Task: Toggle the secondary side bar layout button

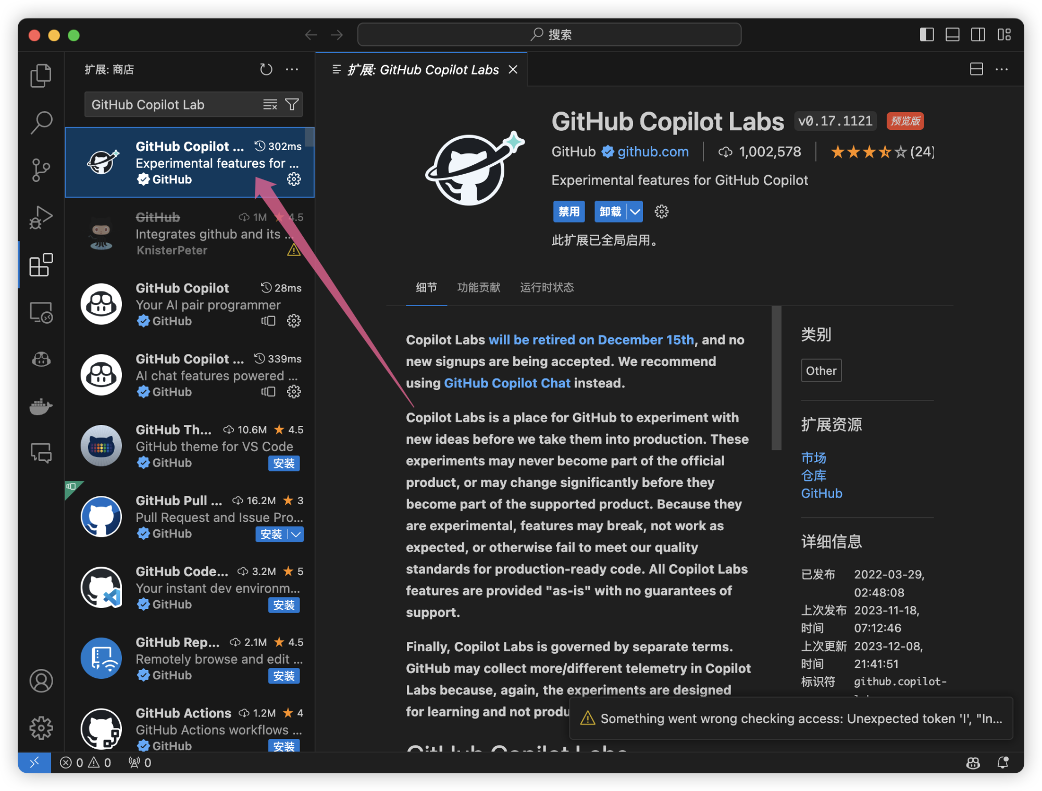Action: pyautogui.click(x=978, y=35)
